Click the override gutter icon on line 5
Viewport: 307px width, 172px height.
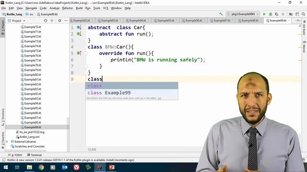point(79,53)
